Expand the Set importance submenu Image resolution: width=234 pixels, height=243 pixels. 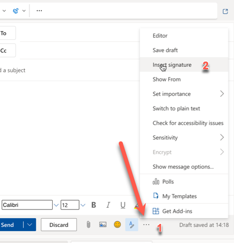click(184, 94)
